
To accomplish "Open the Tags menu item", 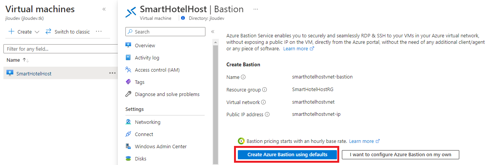I will pyautogui.click(x=139, y=82).
